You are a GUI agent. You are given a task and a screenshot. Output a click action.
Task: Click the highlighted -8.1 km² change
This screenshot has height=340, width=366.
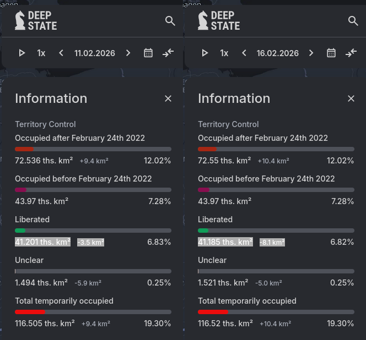(x=272, y=243)
